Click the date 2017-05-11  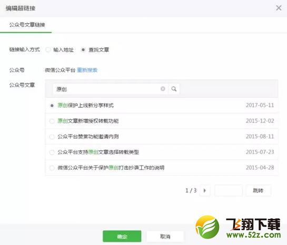tap(260, 105)
